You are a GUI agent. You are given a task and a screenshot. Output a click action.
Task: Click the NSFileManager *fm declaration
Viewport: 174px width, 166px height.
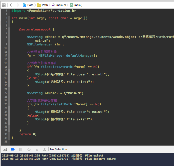point(45,44)
